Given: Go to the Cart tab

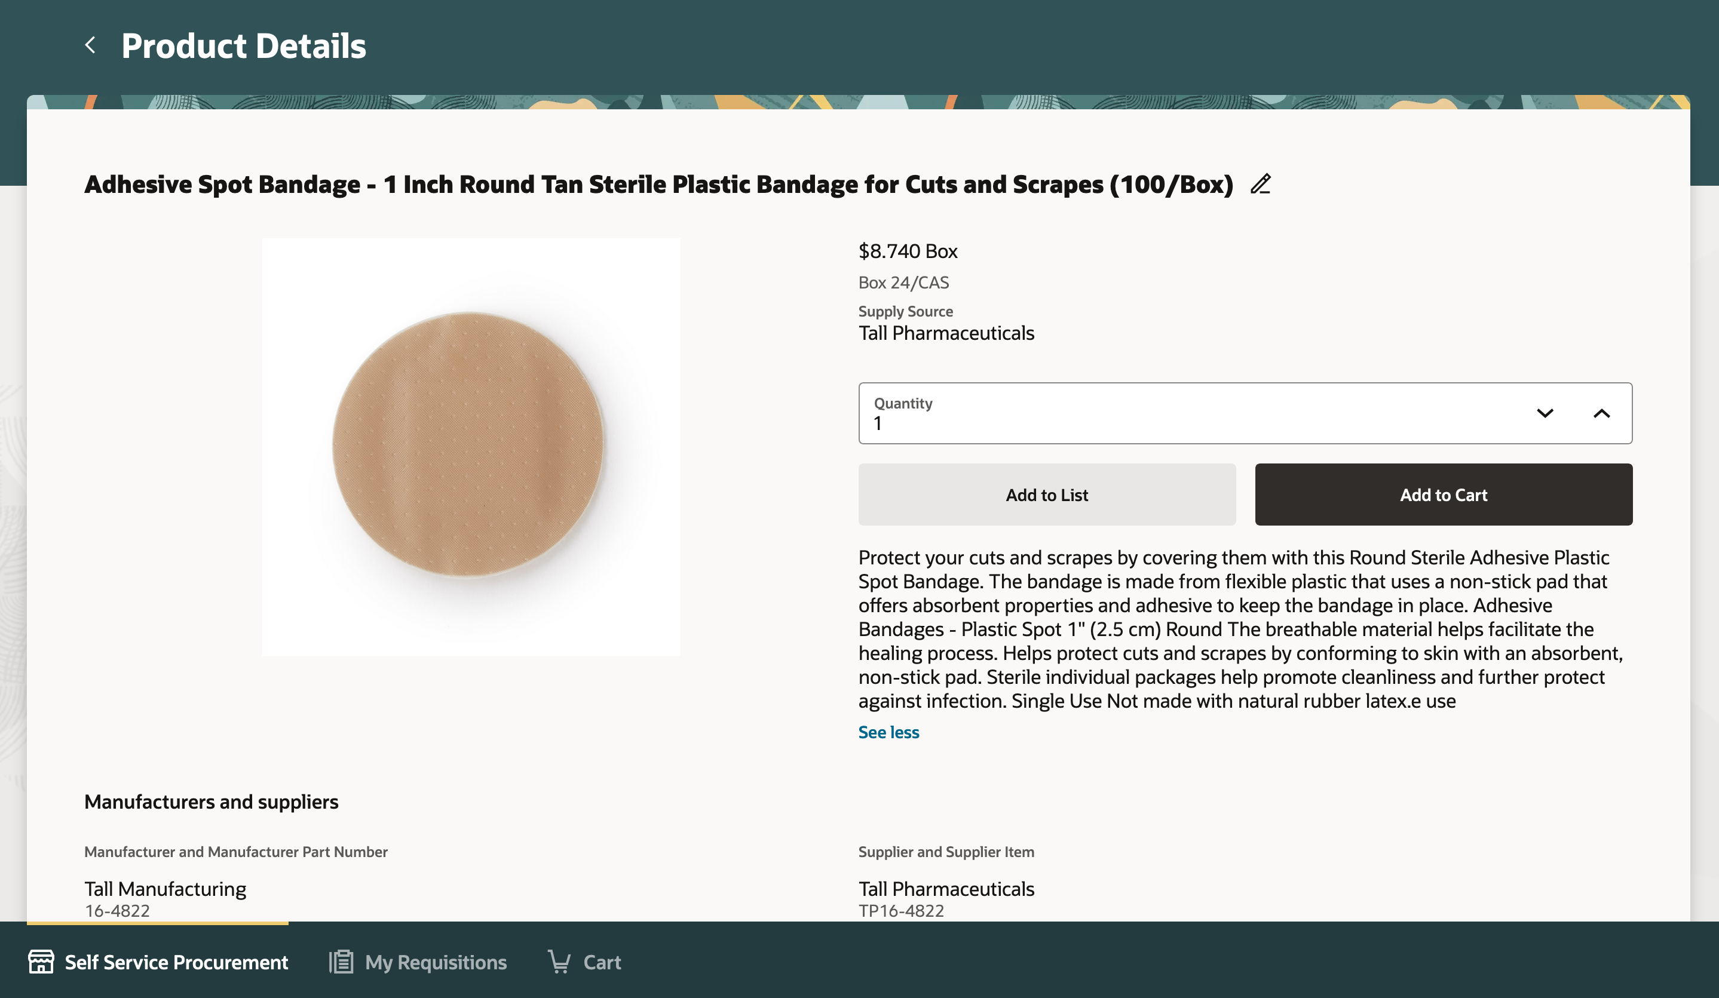Looking at the screenshot, I should [x=601, y=962].
